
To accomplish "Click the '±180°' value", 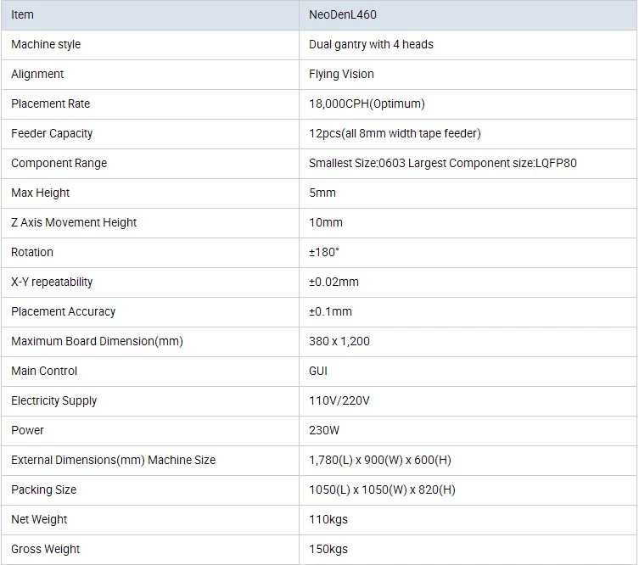I will (x=324, y=252).
